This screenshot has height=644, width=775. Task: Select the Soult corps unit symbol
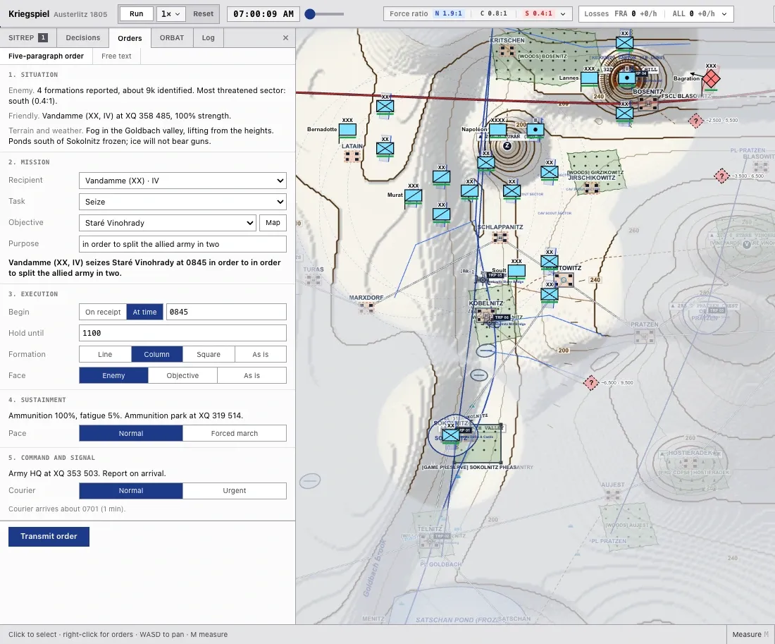coord(516,271)
